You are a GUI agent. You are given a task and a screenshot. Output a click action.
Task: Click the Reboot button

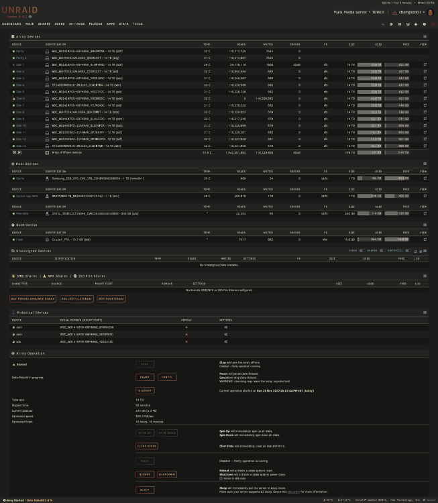coord(145,474)
